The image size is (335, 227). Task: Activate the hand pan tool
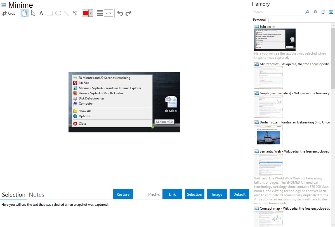click(25, 13)
